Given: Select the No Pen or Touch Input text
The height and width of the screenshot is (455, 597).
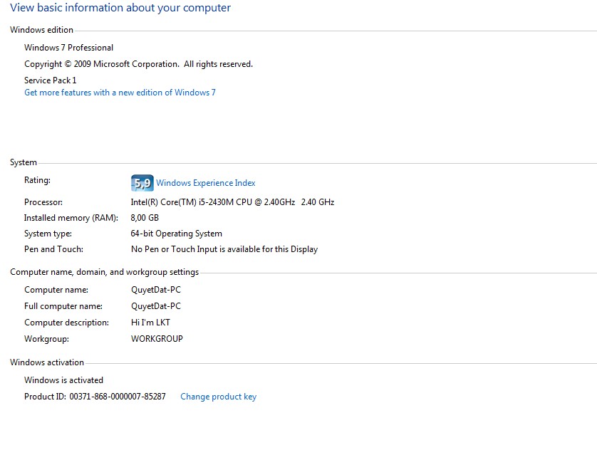Looking at the screenshot, I should 224,249.
